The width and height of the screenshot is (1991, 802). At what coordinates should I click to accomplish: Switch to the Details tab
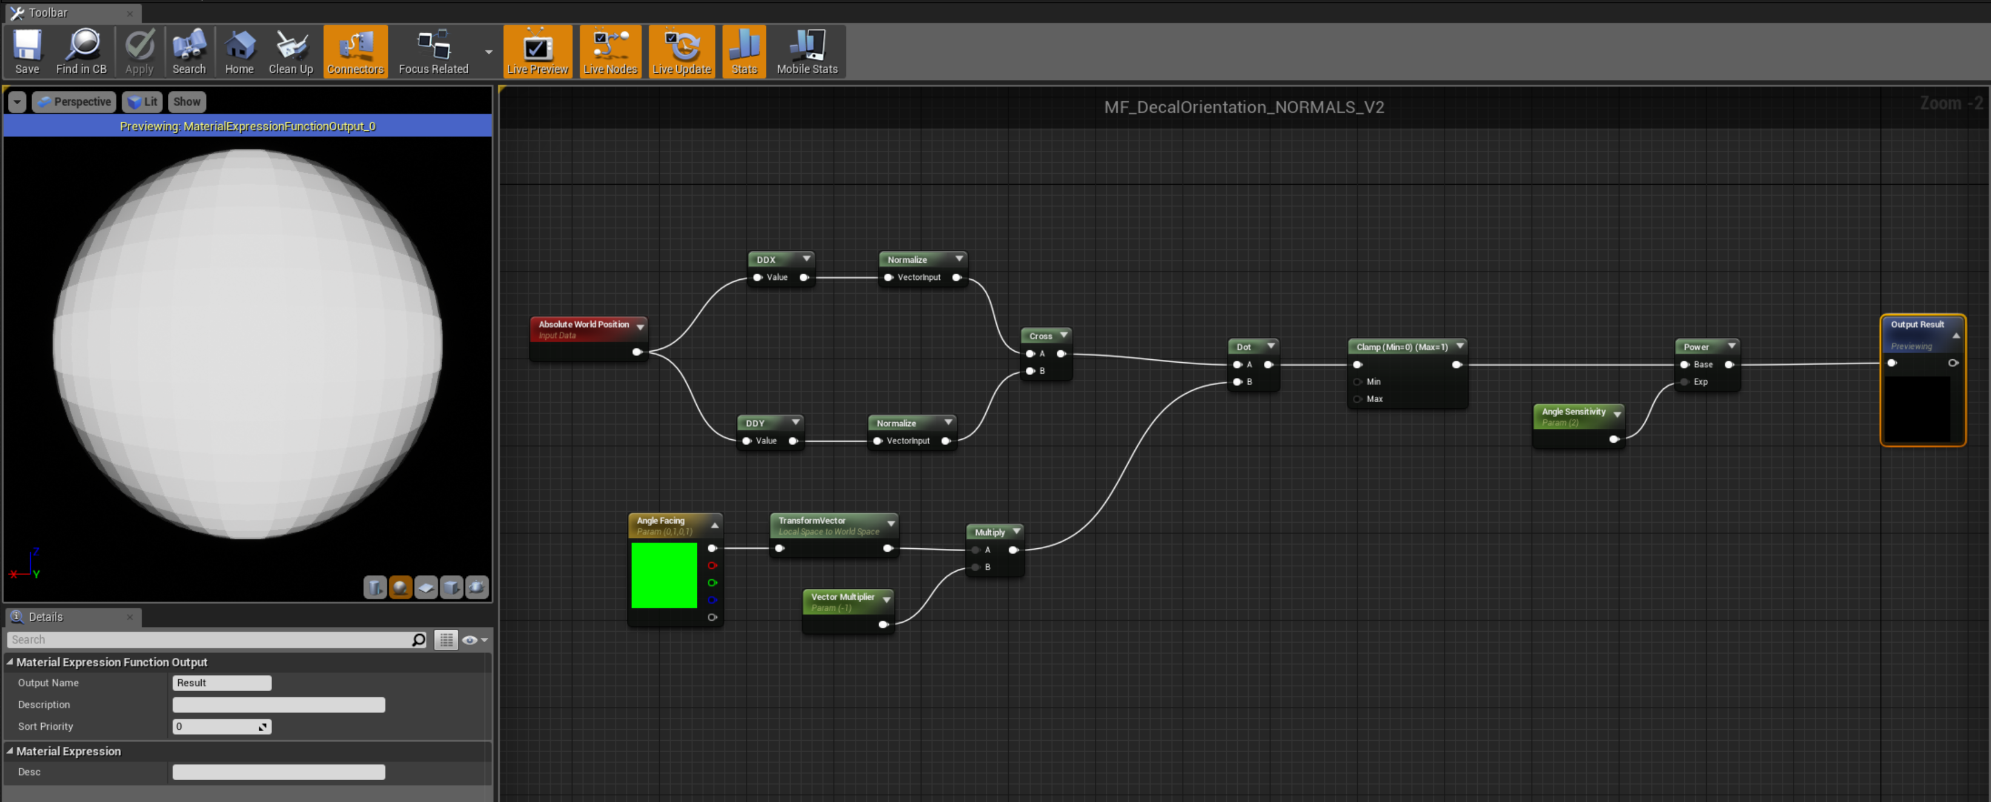[x=45, y=617]
